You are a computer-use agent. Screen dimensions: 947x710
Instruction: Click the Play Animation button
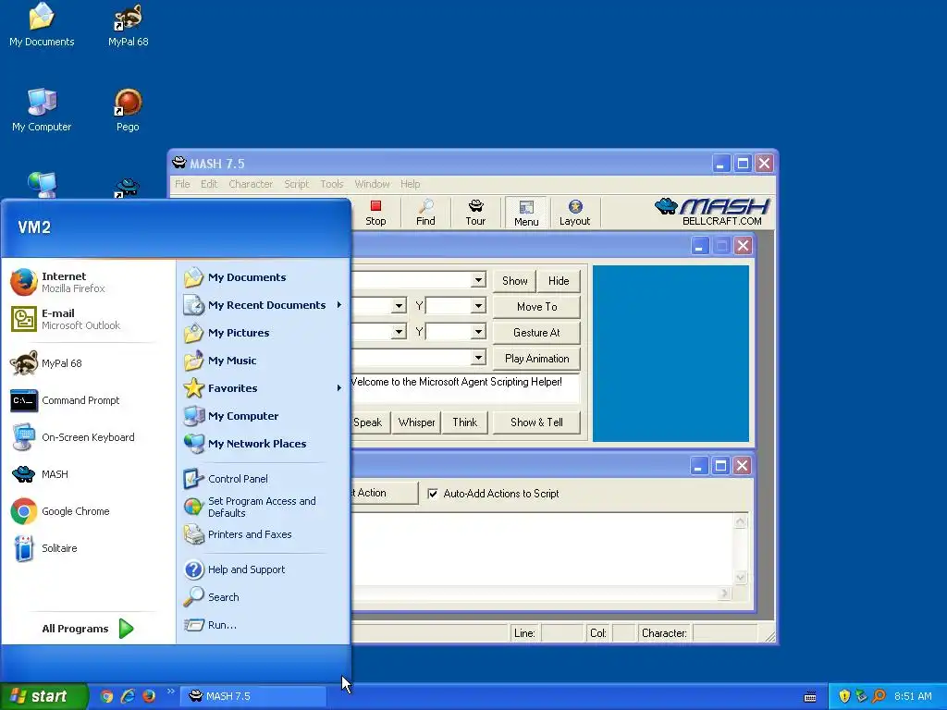click(537, 359)
